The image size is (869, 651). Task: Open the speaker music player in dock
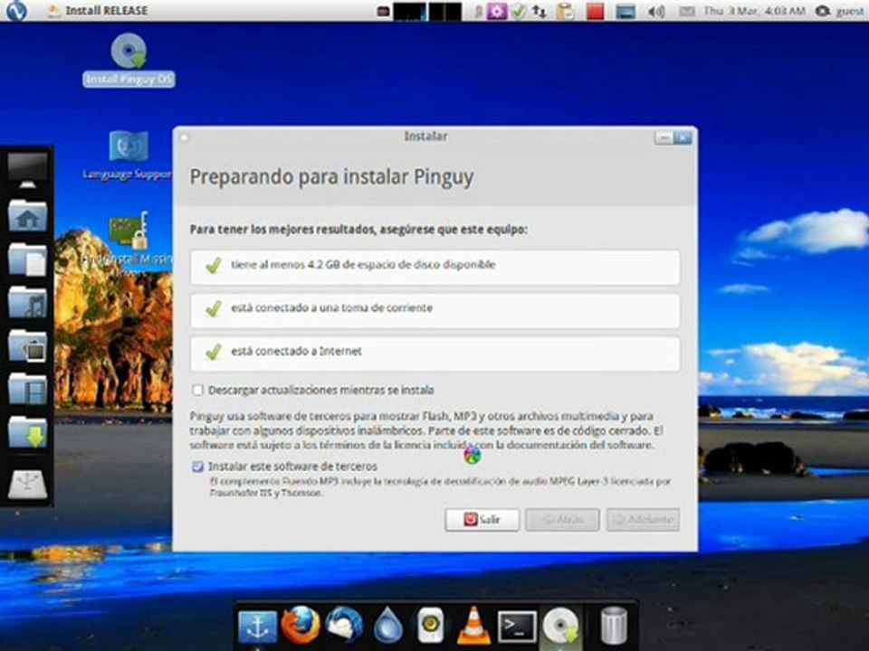pyautogui.click(x=431, y=626)
